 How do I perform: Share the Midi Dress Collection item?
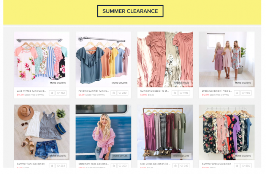(x=176, y=166)
